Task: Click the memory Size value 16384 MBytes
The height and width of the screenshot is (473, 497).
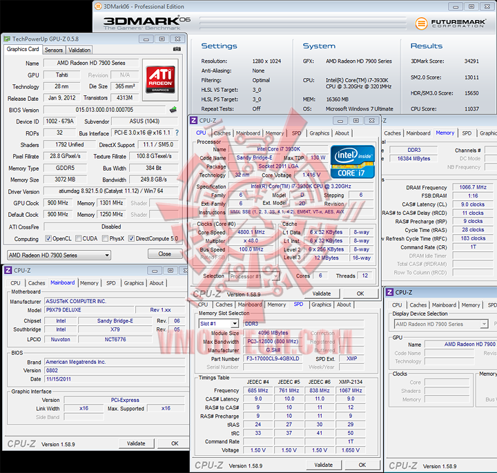Action: [x=413, y=159]
